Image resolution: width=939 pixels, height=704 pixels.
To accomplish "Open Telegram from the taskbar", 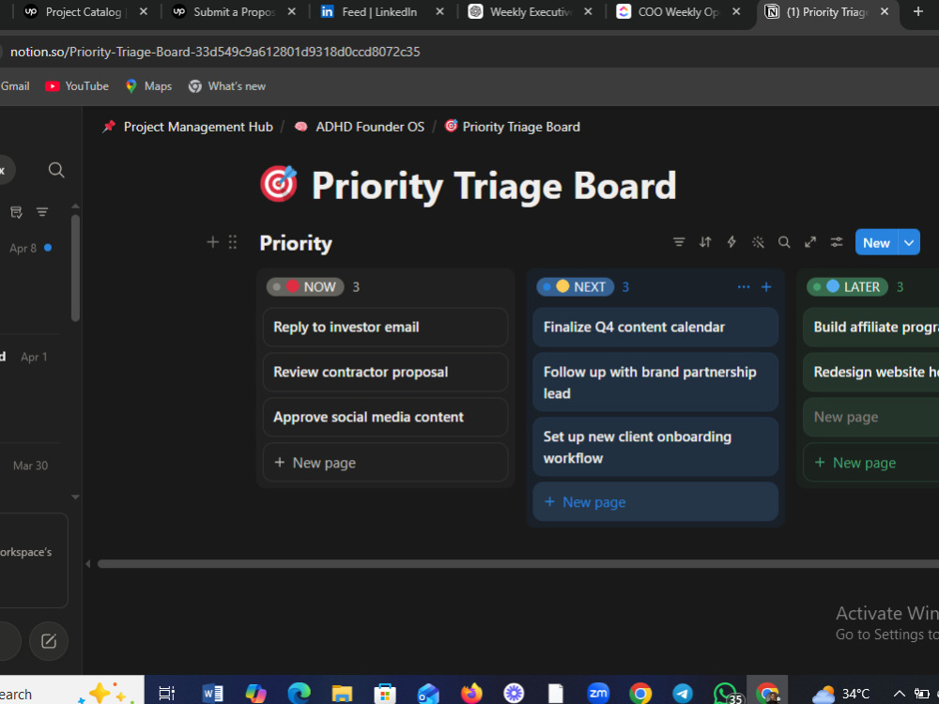I will point(683,694).
